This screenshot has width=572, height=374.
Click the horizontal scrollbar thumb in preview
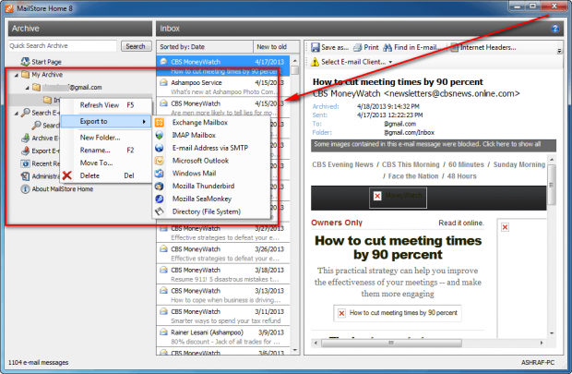point(391,343)
